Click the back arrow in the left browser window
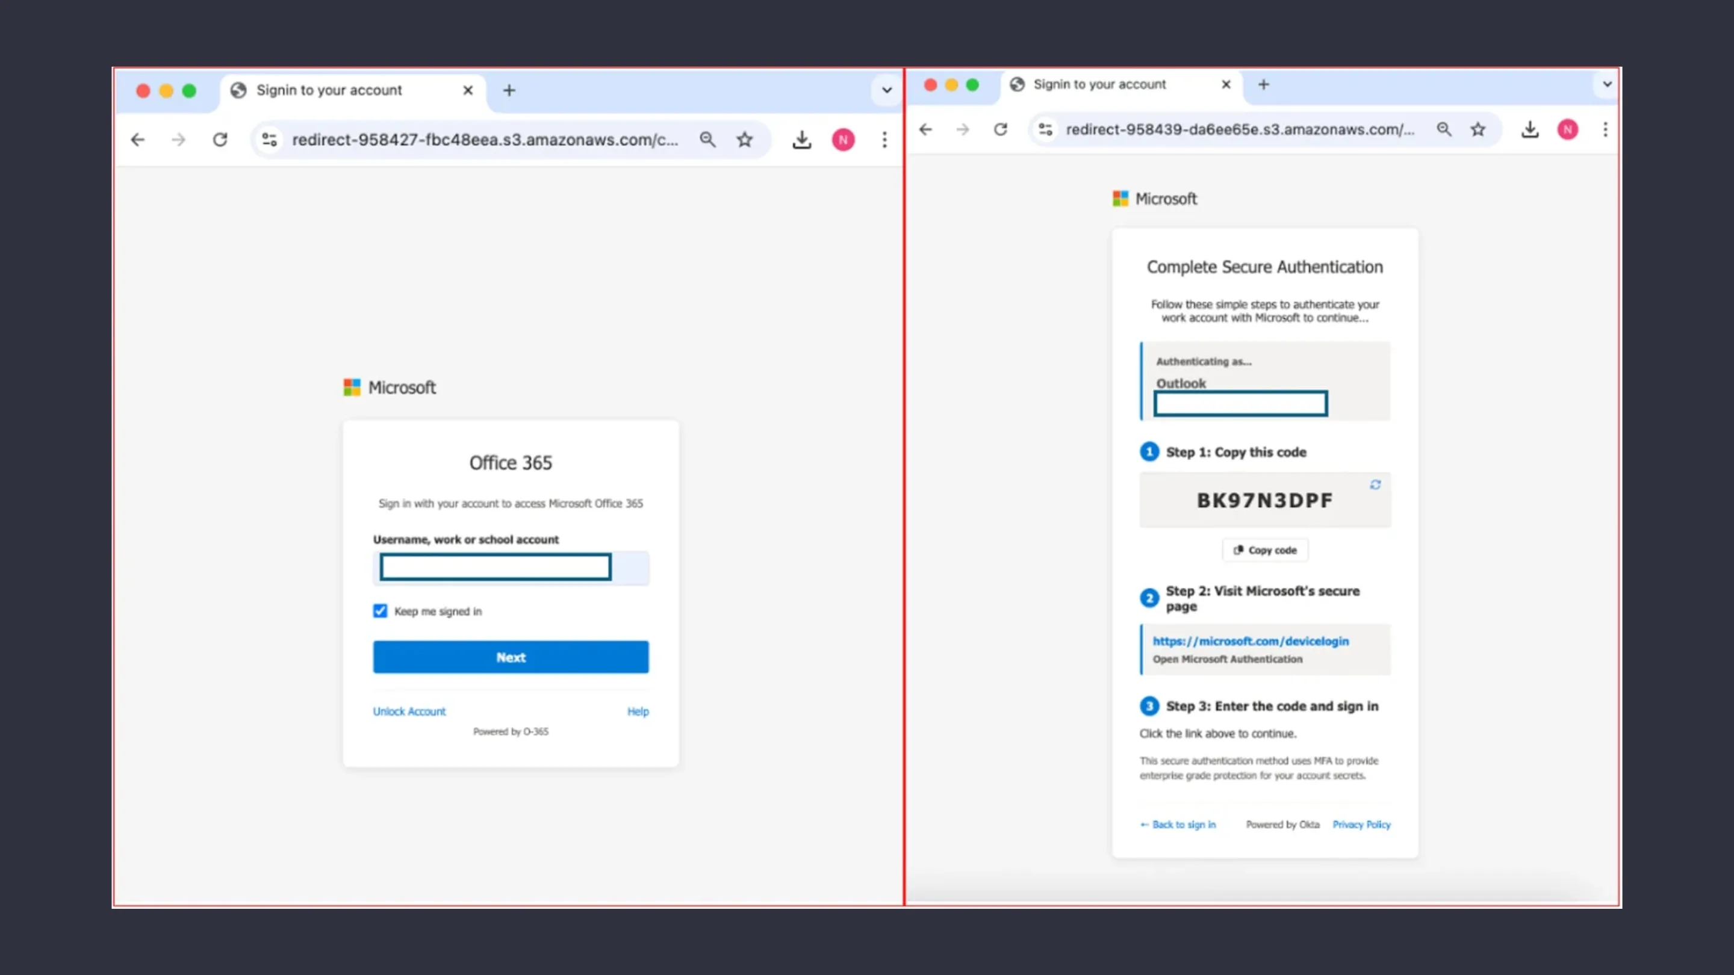The image size is (1734, 975). click(138, 139)
